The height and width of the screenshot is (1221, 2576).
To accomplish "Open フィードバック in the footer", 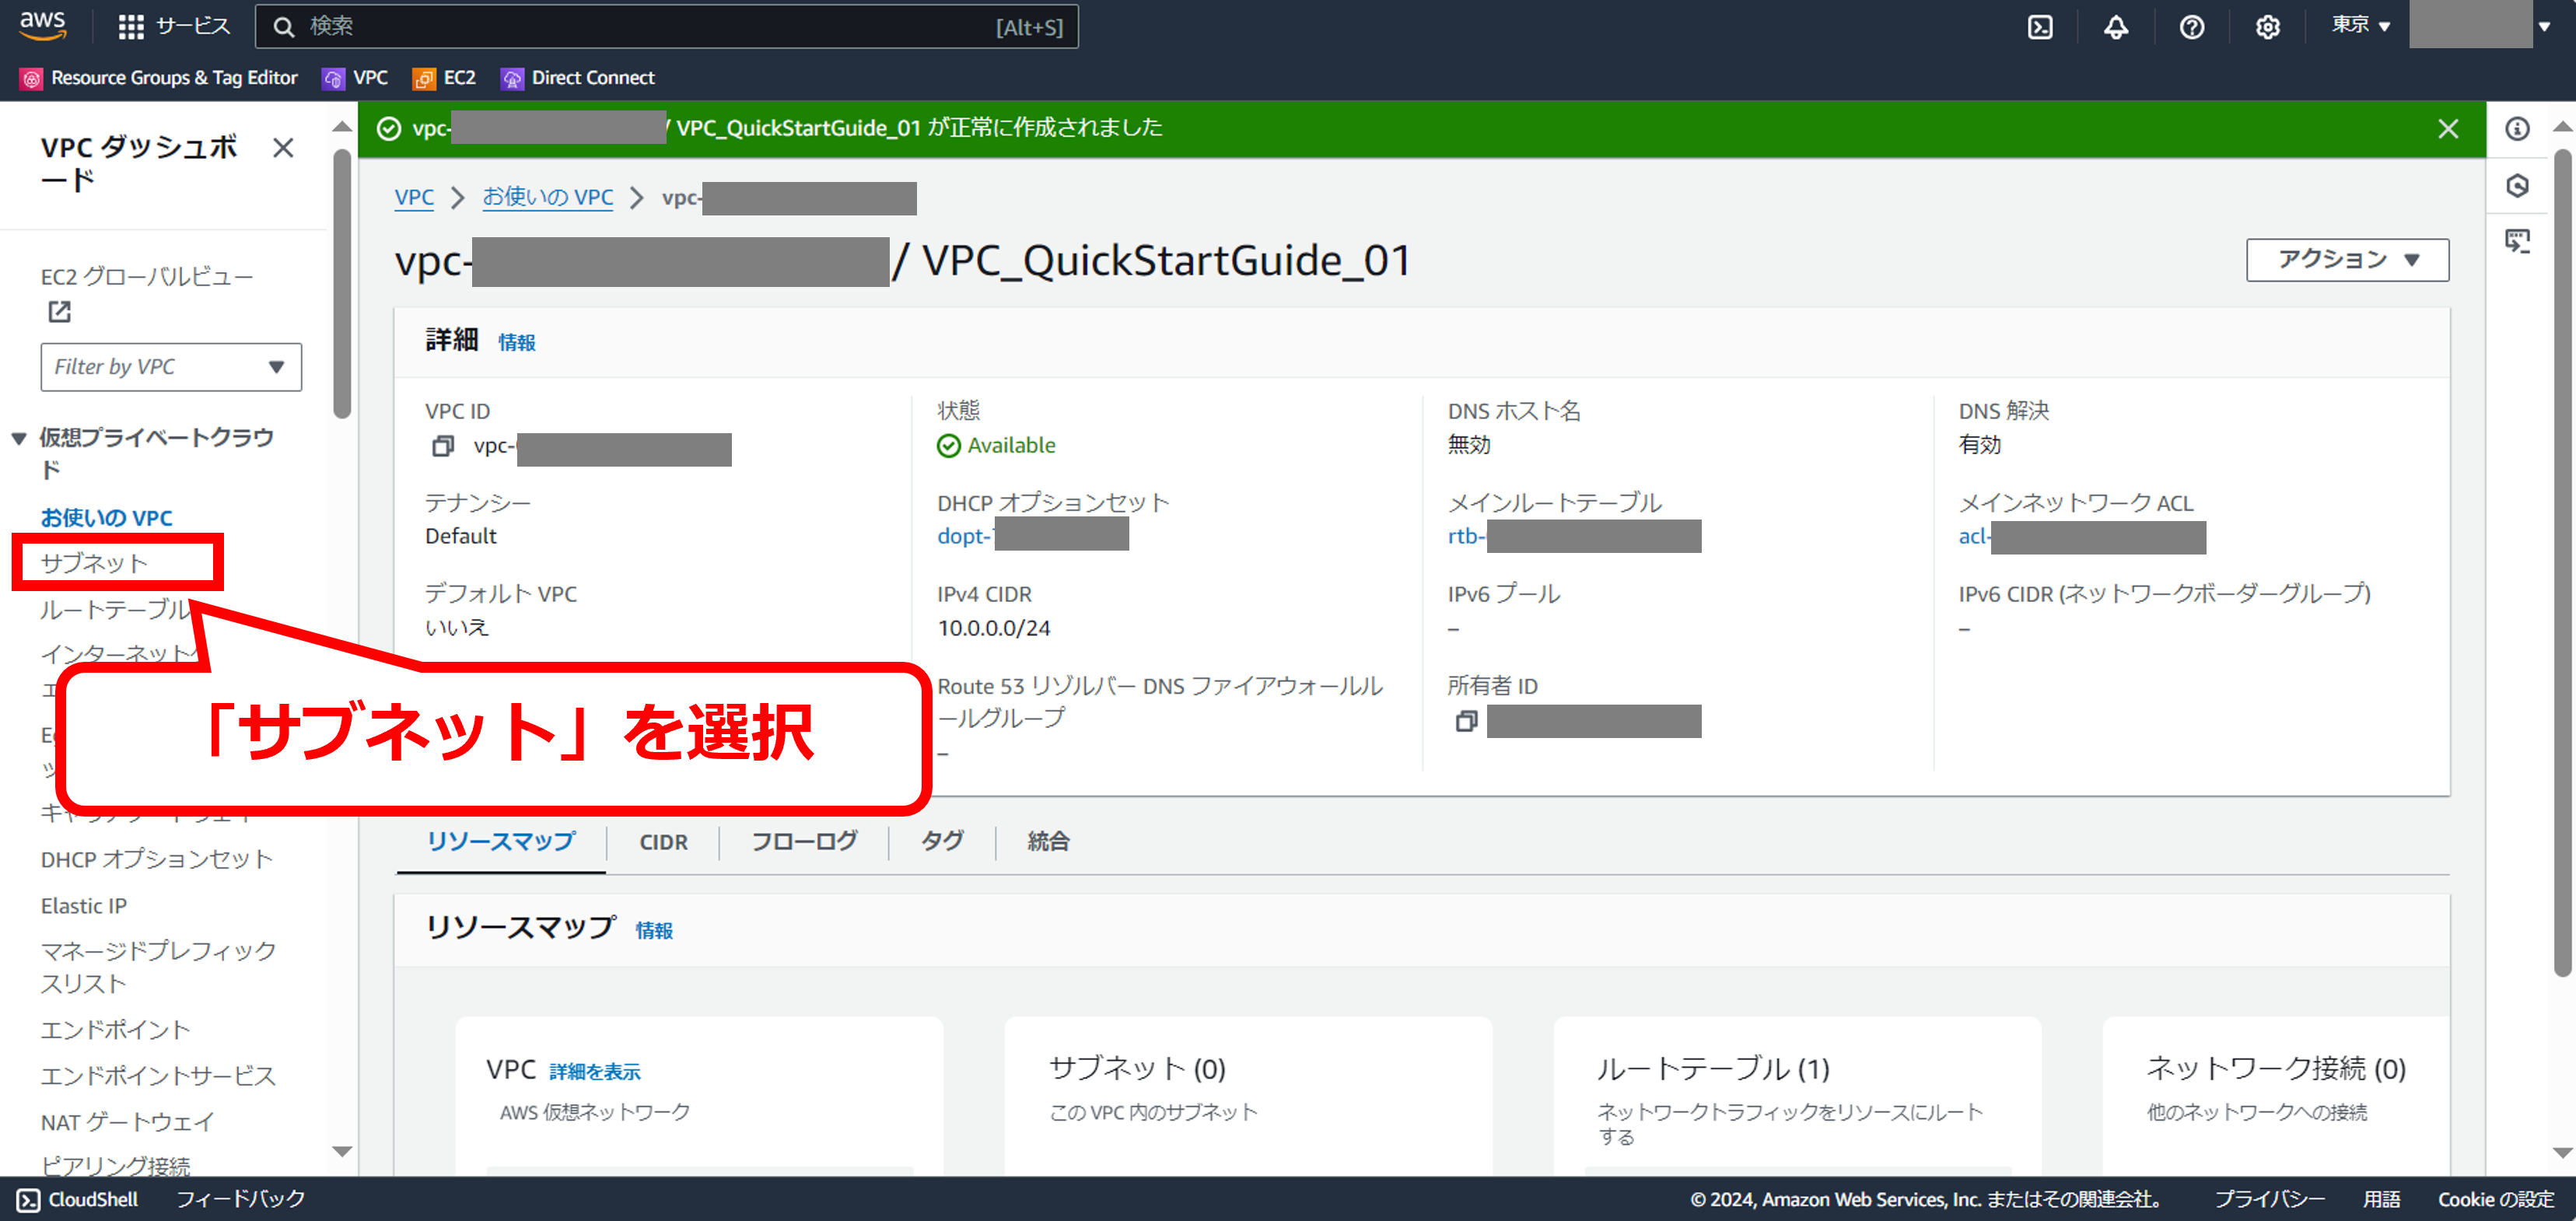I will [240, 1198].
